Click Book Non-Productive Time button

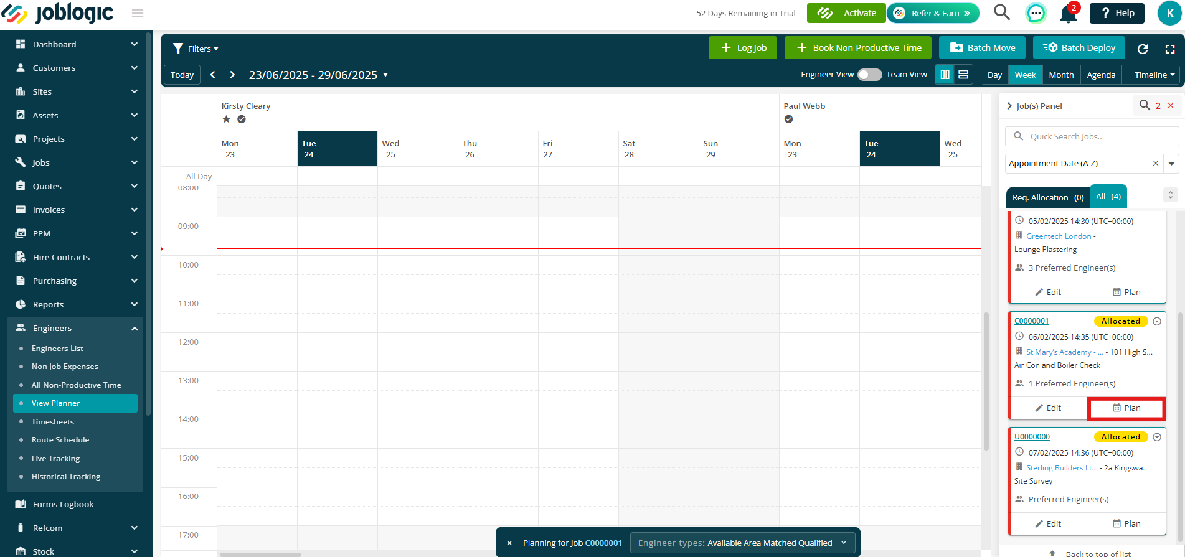pos(858,48)
